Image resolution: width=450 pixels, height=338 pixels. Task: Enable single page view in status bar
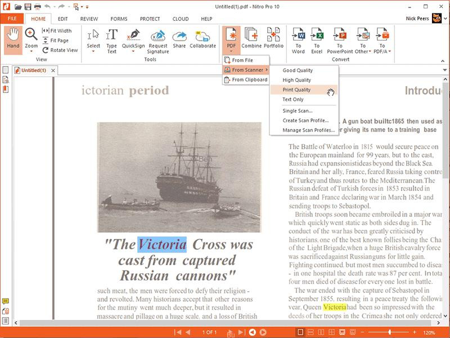click(x=300, y=332)
